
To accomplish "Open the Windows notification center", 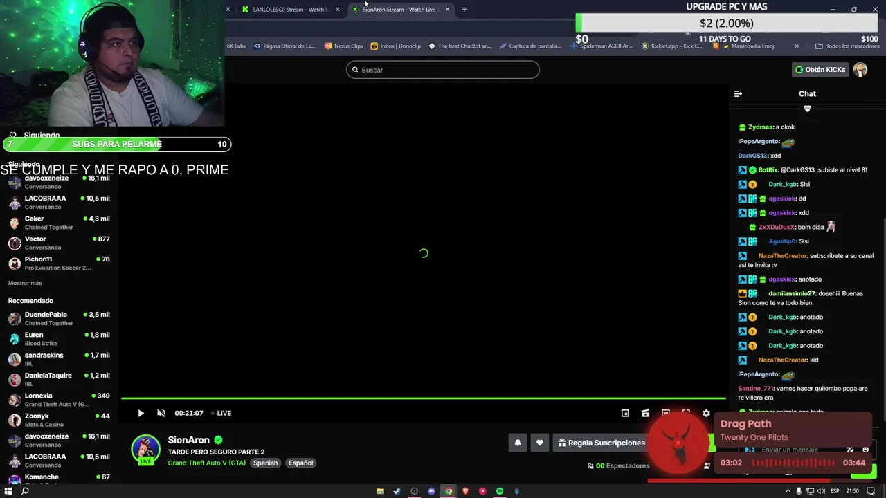I will (x=871, y=491).
